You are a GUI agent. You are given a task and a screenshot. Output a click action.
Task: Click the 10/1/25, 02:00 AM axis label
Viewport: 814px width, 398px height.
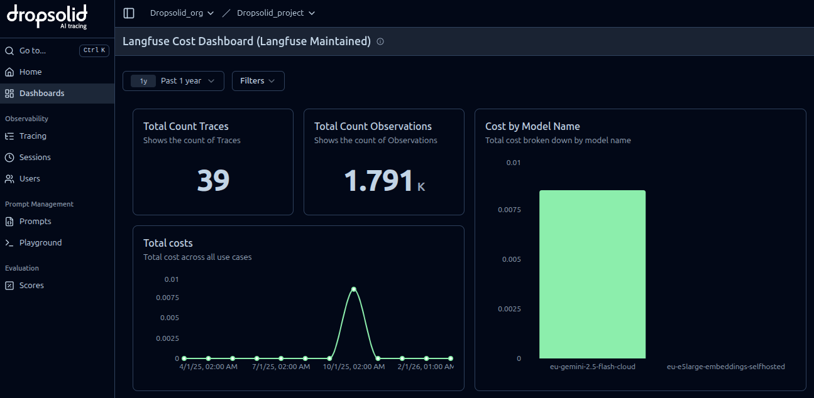(354, 367)
